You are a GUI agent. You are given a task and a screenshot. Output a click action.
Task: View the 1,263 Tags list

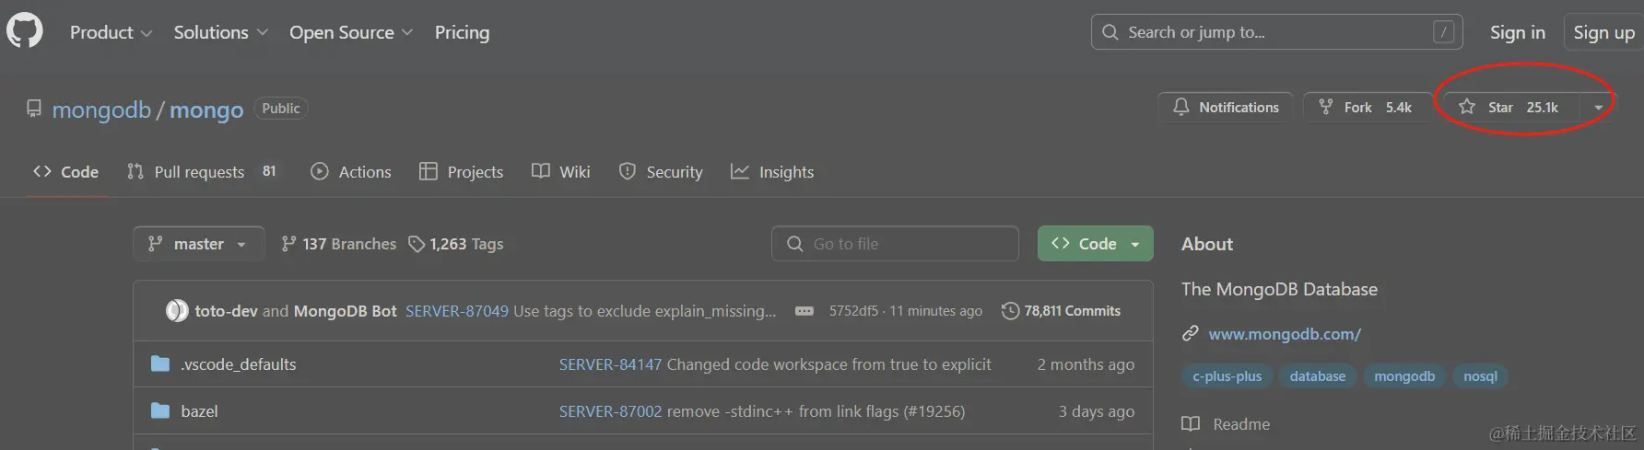pos(456,244)
